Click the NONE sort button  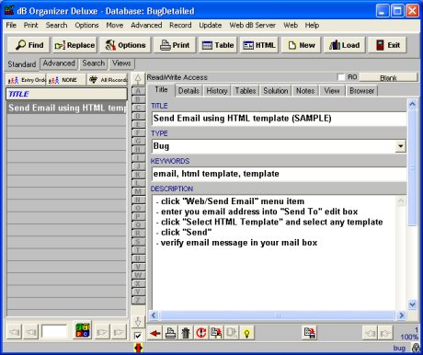tap(66, 80)
